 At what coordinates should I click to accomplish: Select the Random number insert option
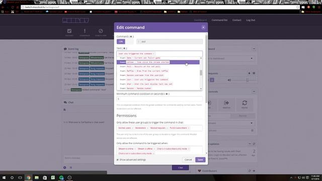(x=158, y=88)
